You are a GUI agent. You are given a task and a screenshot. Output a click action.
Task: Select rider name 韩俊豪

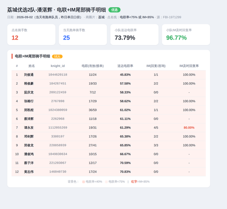pyautogui.click(x=29, y=84)
